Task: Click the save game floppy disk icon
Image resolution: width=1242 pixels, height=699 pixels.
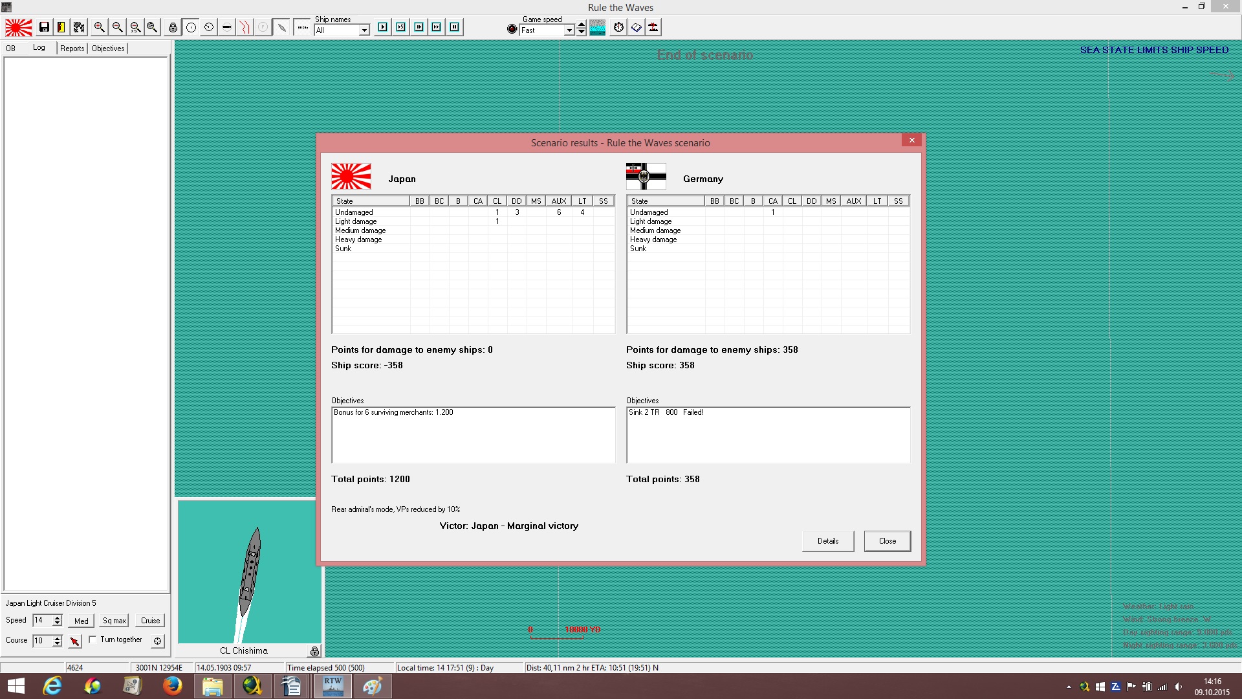Action: 44,27
